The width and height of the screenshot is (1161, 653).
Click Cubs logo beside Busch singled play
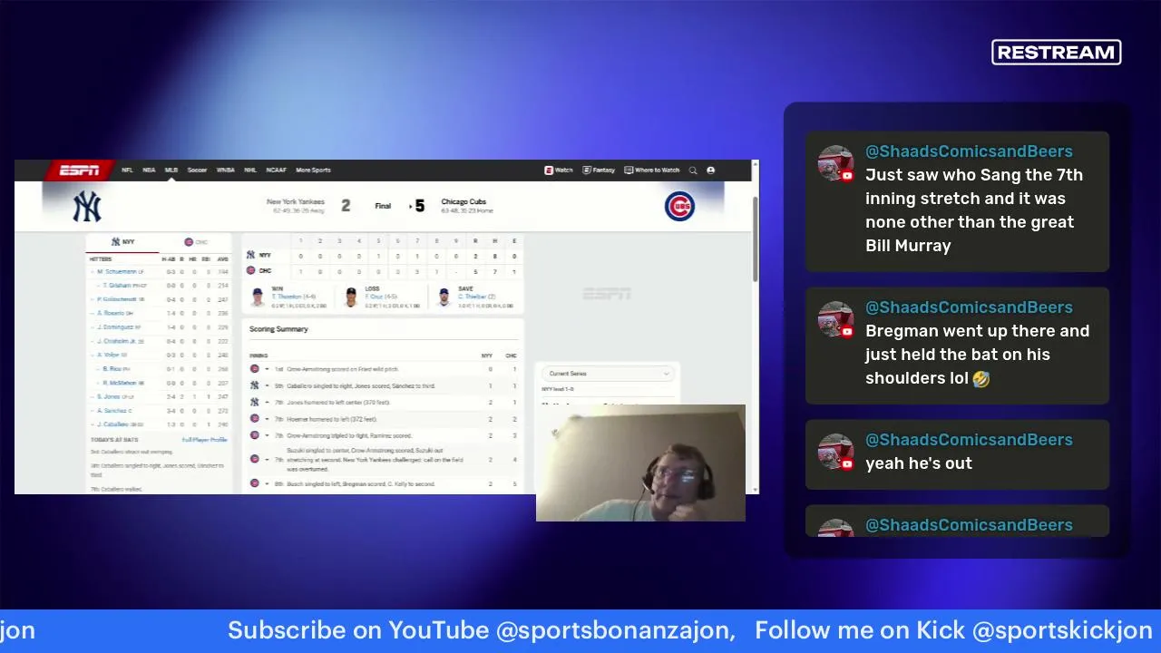[254, 483]
